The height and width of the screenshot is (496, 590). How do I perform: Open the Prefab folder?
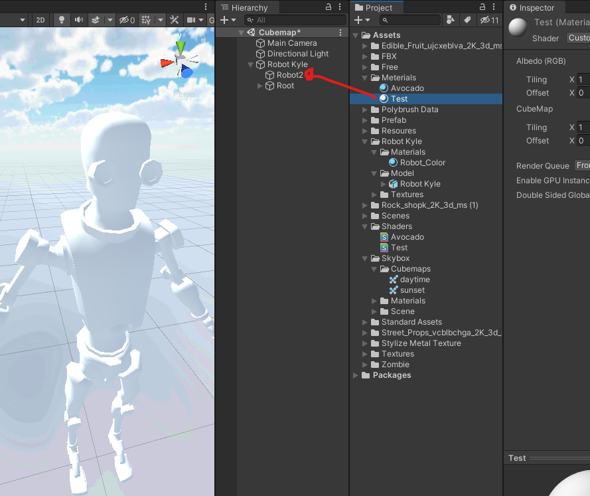click(x=389, y=120)
